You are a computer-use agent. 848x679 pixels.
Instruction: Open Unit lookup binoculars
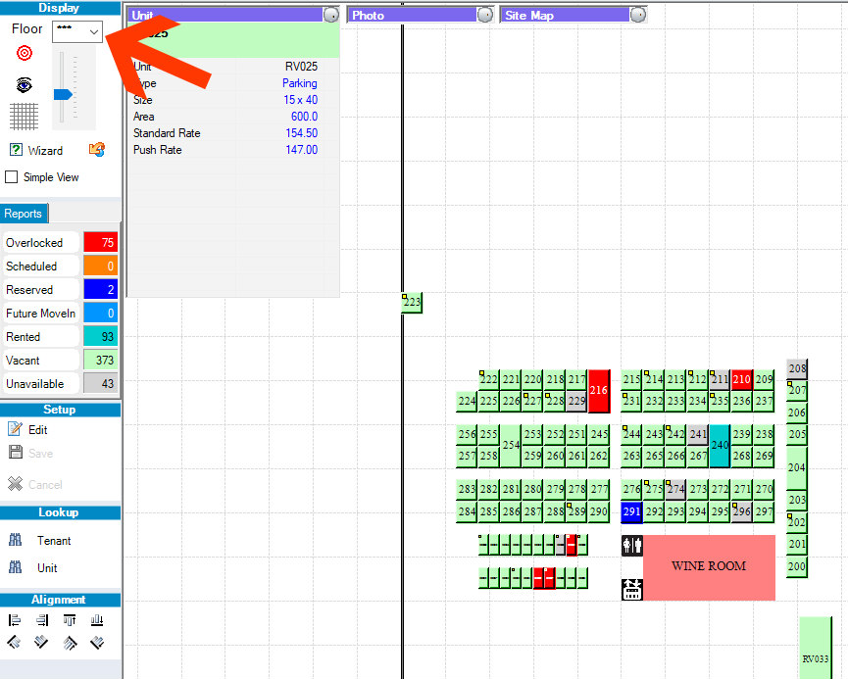pos(16,567)
